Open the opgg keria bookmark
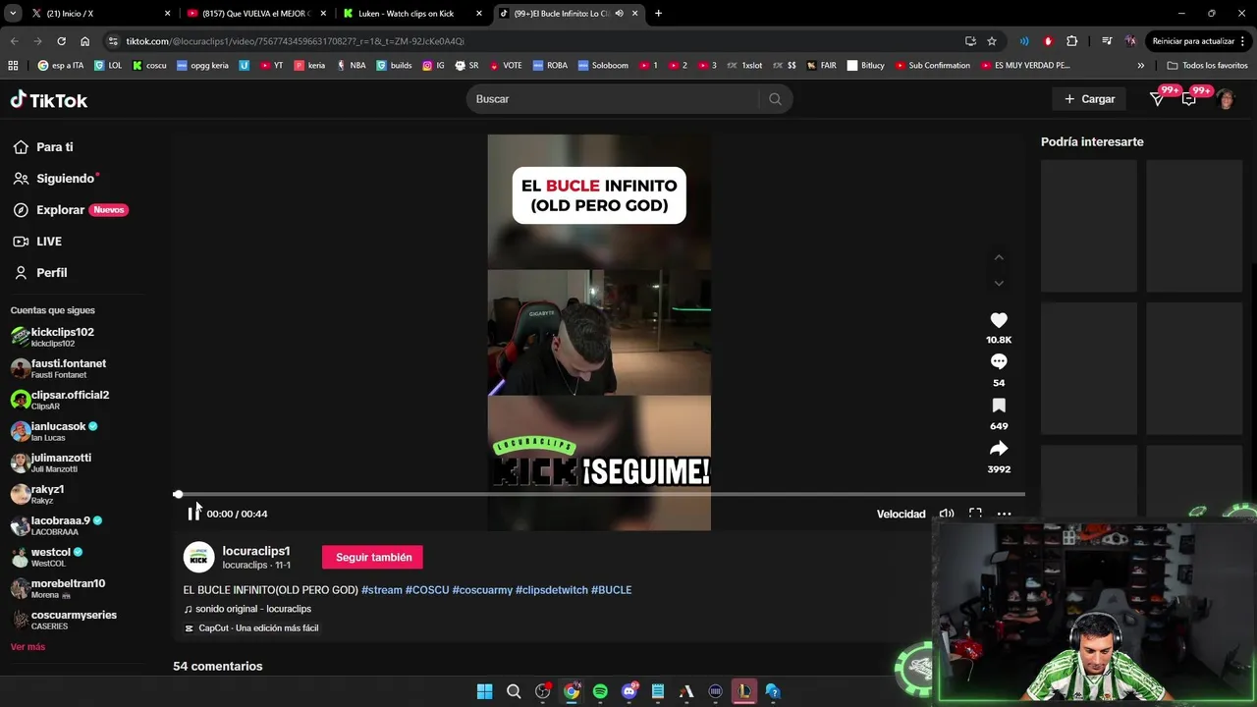Image resolution: width=1257 pixels, height=707 pixels. (202, 66)
